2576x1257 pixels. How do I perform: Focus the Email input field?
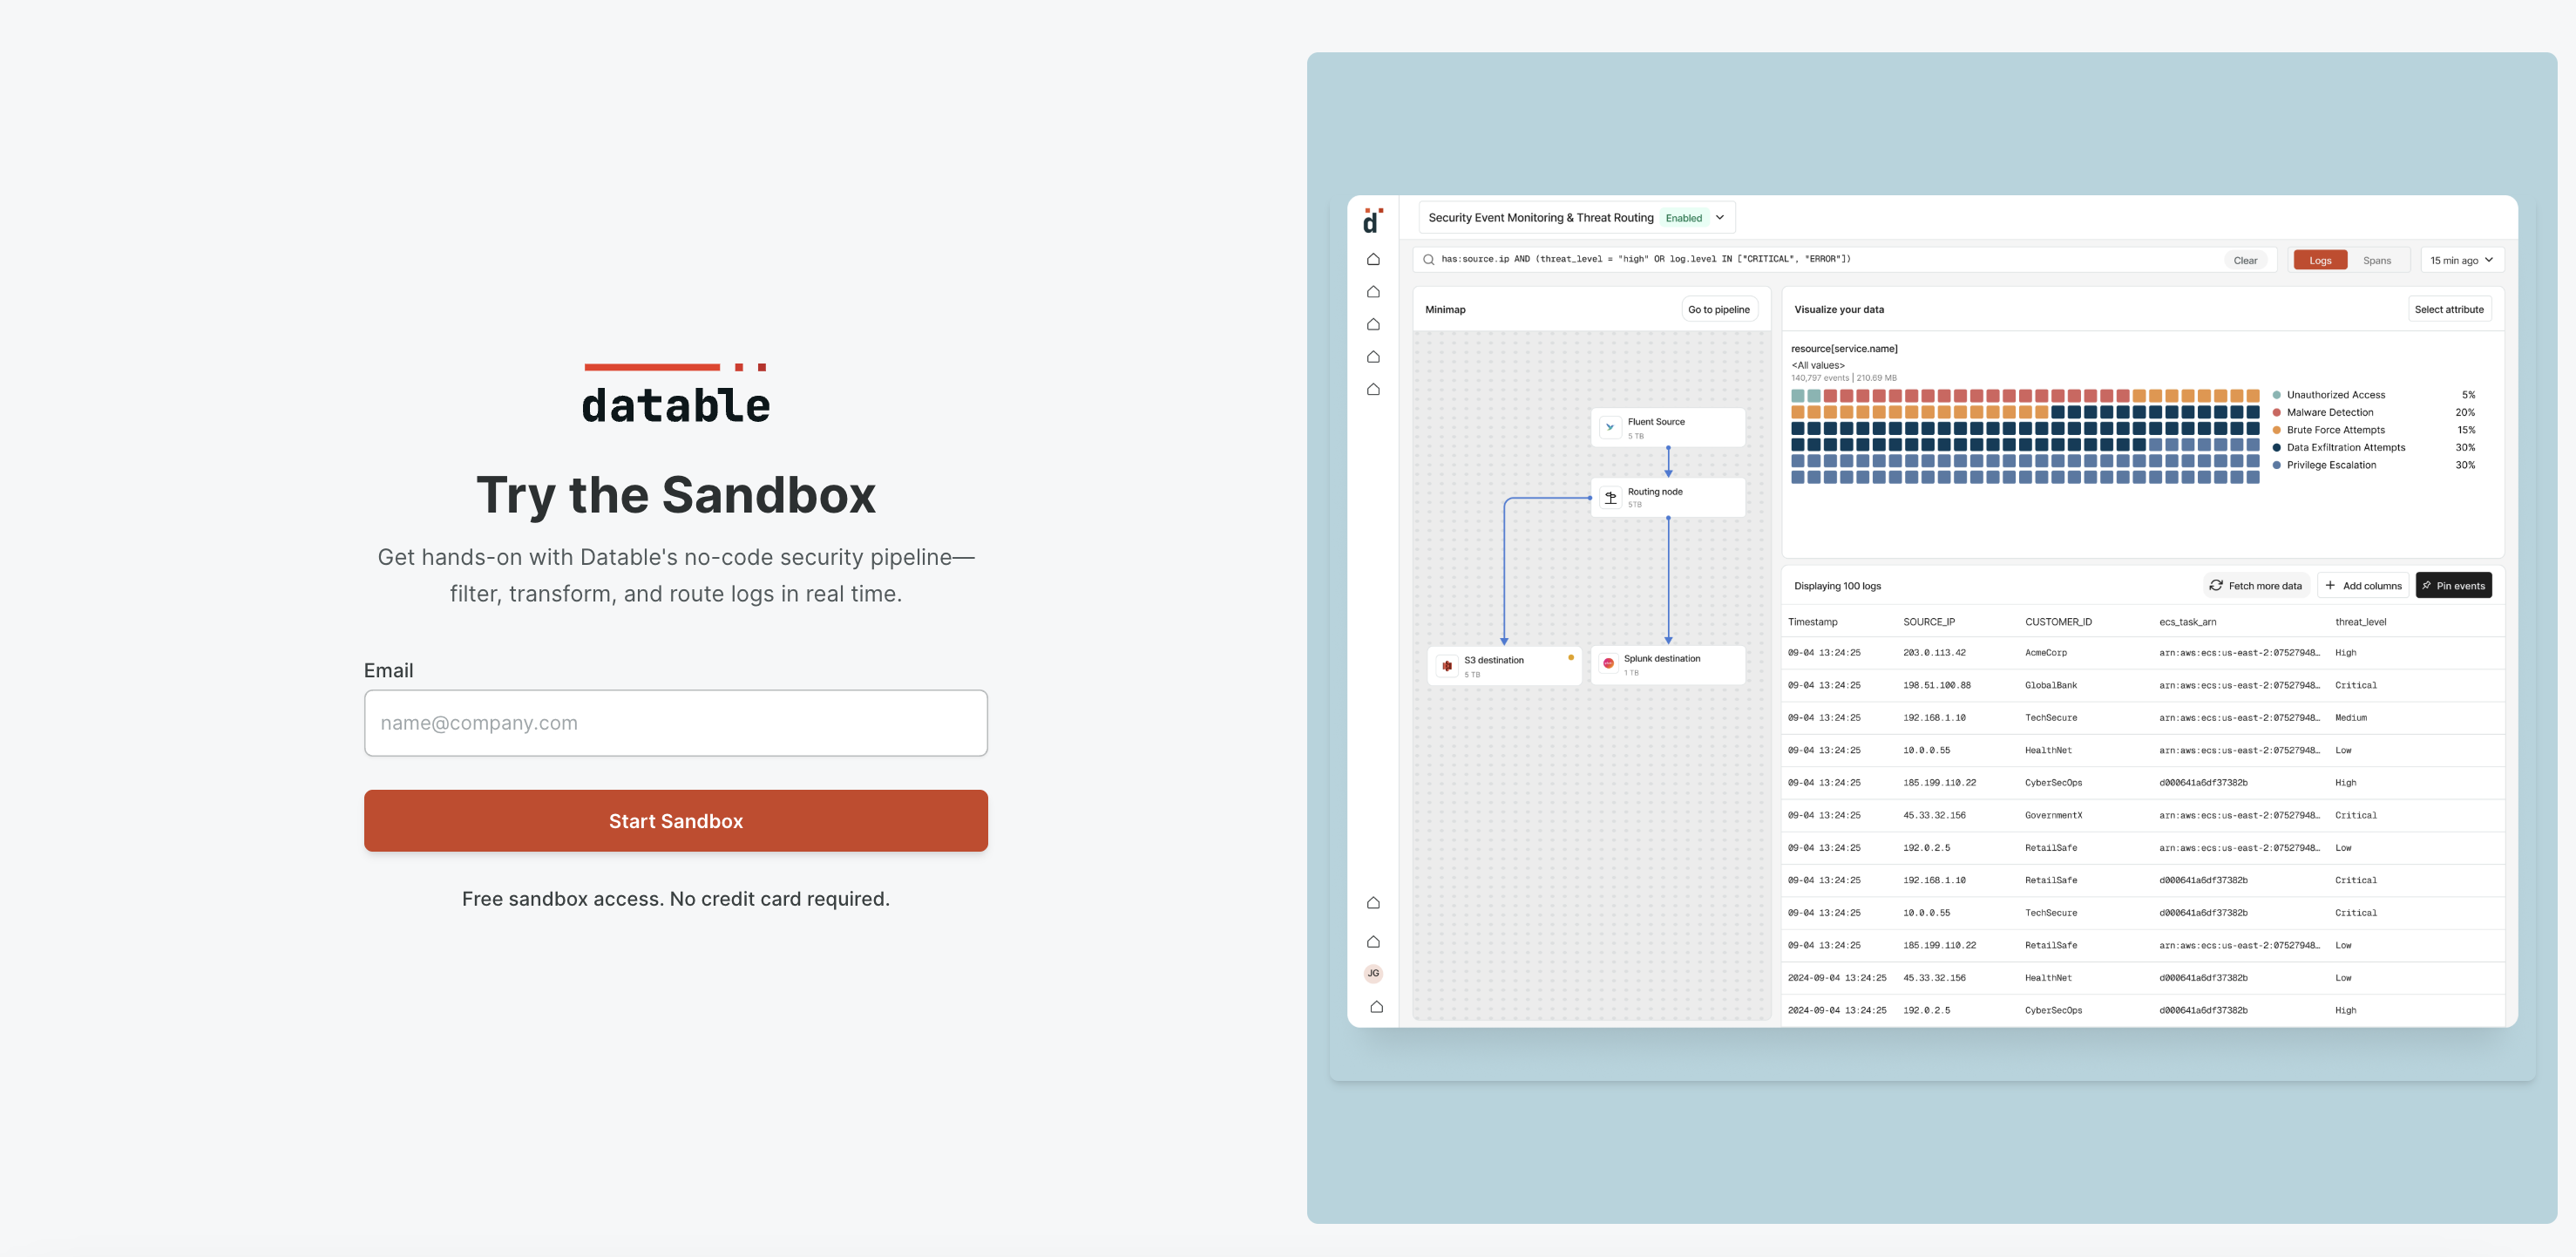(x=676, y=723)
